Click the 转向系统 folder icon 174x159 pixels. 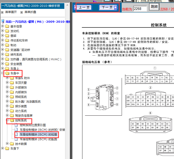click(x=7, y=55)
